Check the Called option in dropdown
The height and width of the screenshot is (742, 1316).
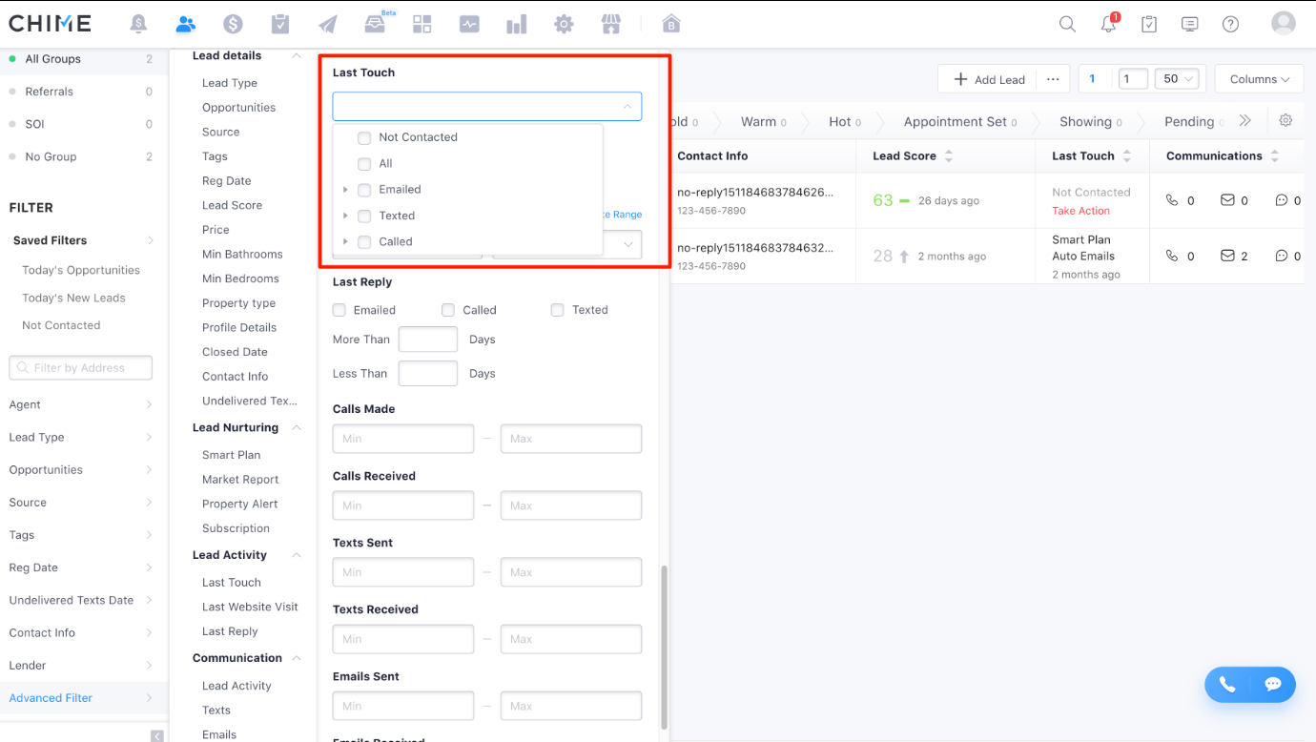pyautogui.click(x=364, y=242)
